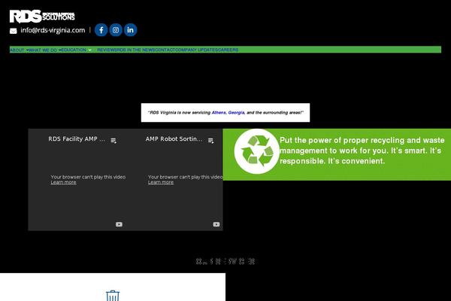Open playlist icon on RDS Facility AMP video
The image size is (451, 301).
(114, 141)
